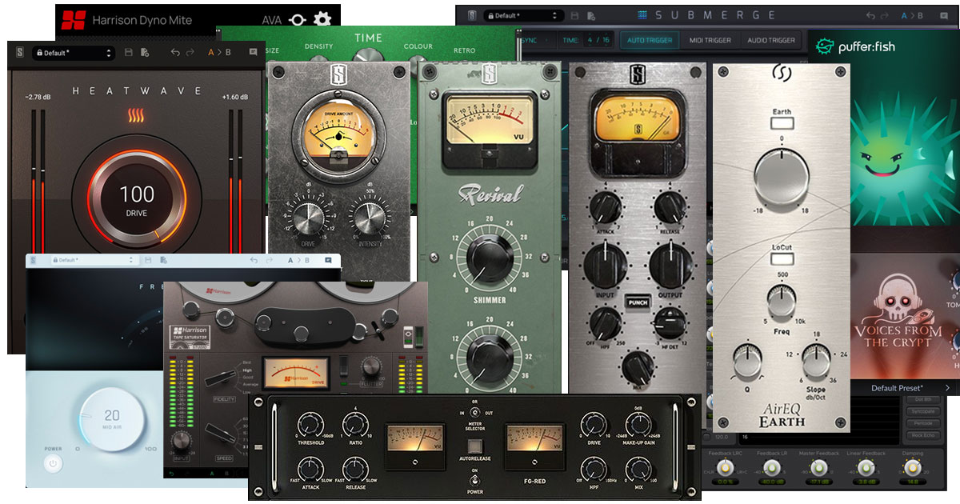Save the preset in the Heatwave toolbar
960x504 pixels.
pyautogui.click(x=129, y=53)
